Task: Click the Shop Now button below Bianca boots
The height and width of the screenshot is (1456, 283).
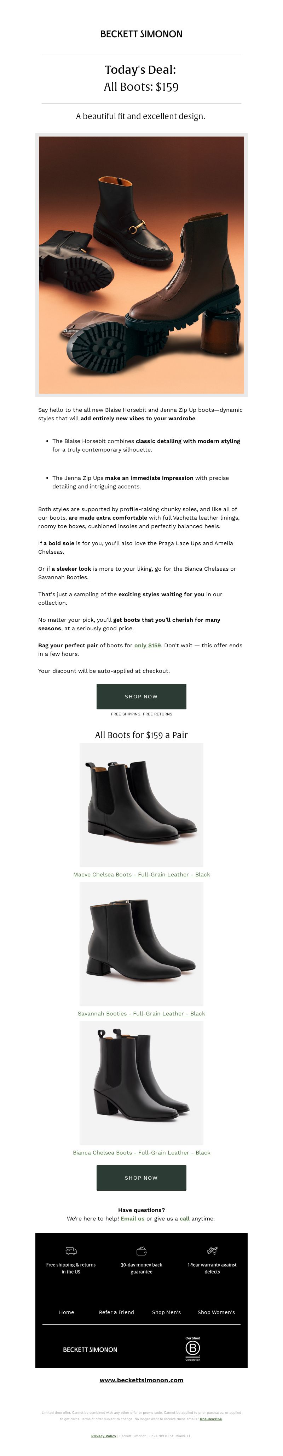Action: click(x=141, y=1178)
